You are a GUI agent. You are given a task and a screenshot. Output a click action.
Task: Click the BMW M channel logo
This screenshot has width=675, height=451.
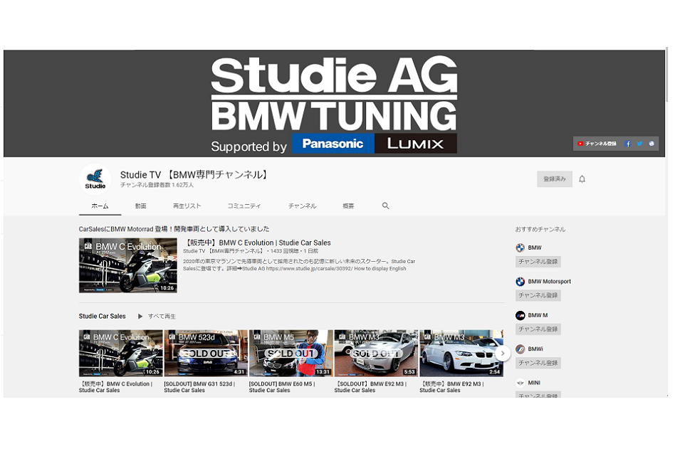pos(520,316)
